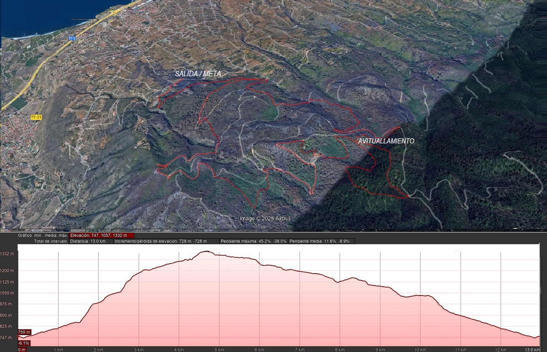Image resolution: width=547 pixels, height=352 pixels.
Task: Select Incremento/pérdida de elevación value
Action: tap(161, 241)
